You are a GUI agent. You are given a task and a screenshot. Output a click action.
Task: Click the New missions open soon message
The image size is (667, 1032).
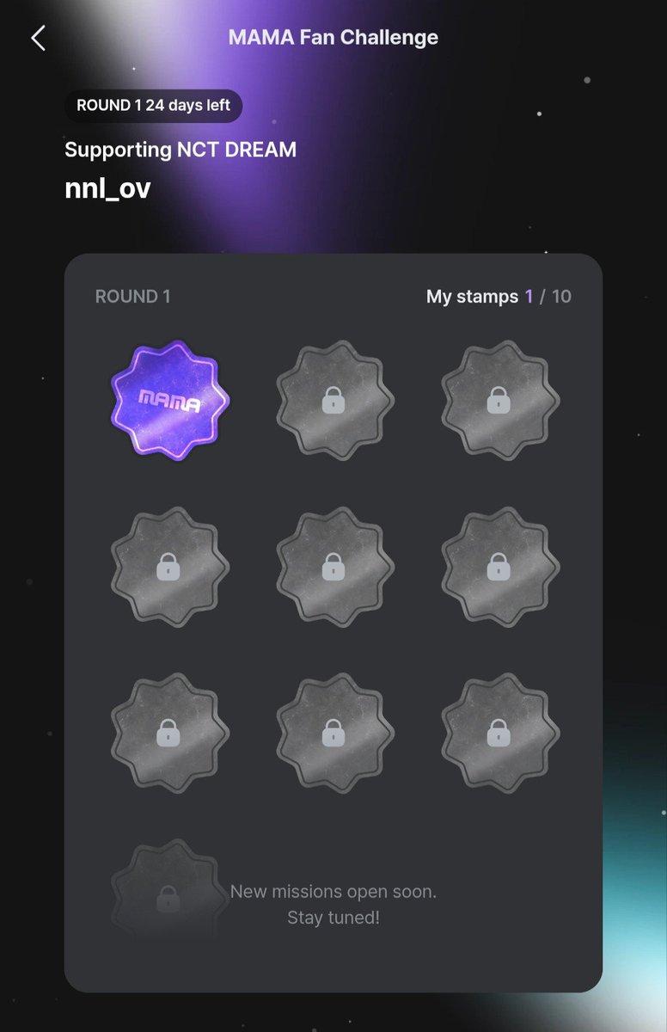tap(333, 905)
